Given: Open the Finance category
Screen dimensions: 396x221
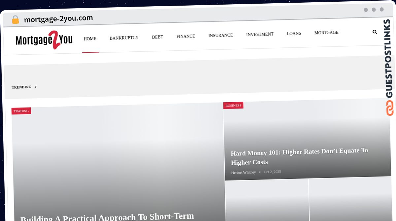Looking at the screenshot, I should click(186, 36).
